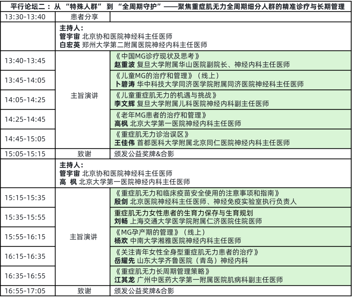The width and height of the screenshot is (352, 299).
Task: Select time slot 13:45-14:05
Action: point(25,80)
